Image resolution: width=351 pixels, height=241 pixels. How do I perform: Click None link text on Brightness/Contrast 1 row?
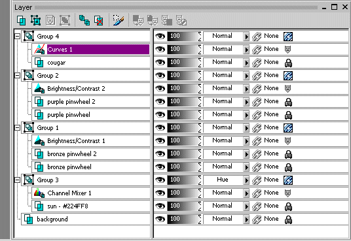click(271, 140)
